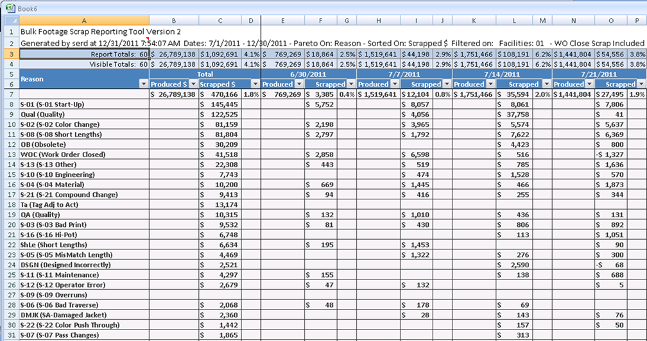Select column O header

(611, 21)
